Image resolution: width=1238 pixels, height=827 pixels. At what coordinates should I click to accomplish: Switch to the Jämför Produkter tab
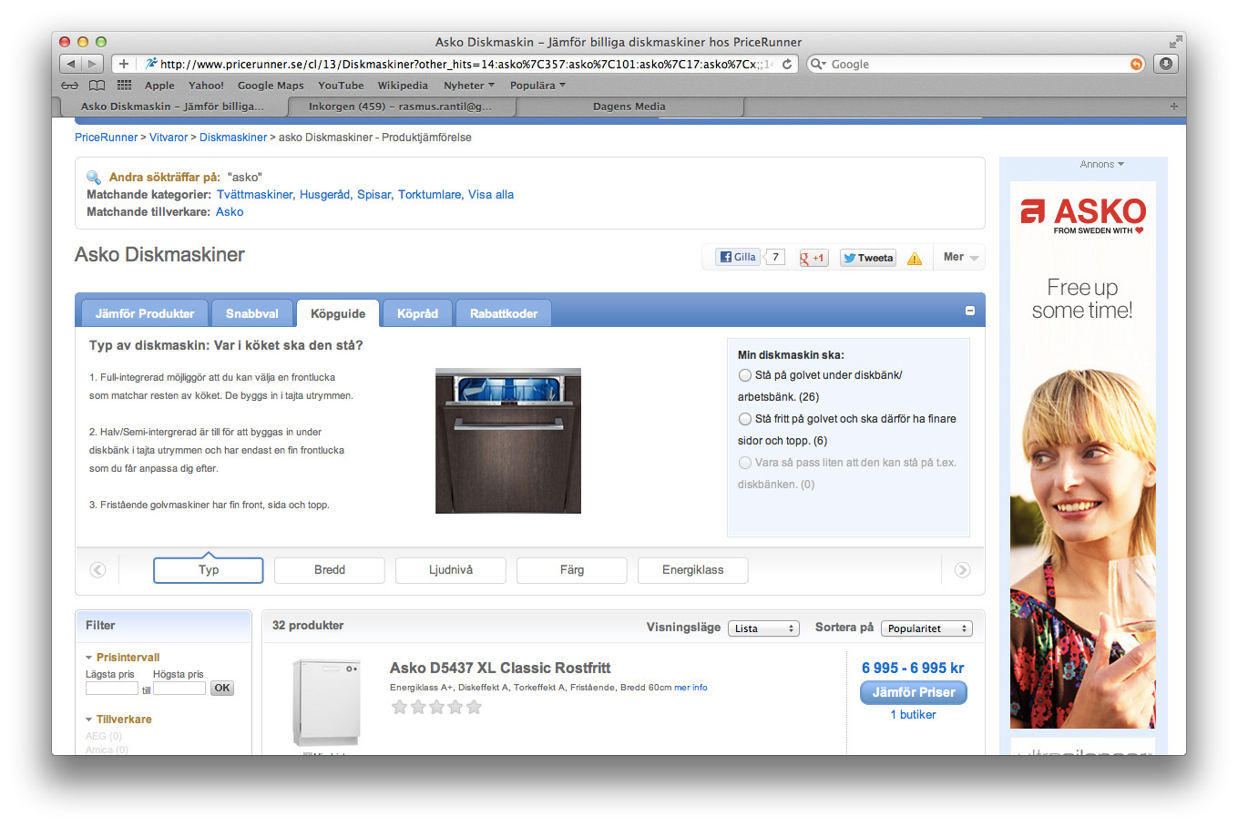145,313
